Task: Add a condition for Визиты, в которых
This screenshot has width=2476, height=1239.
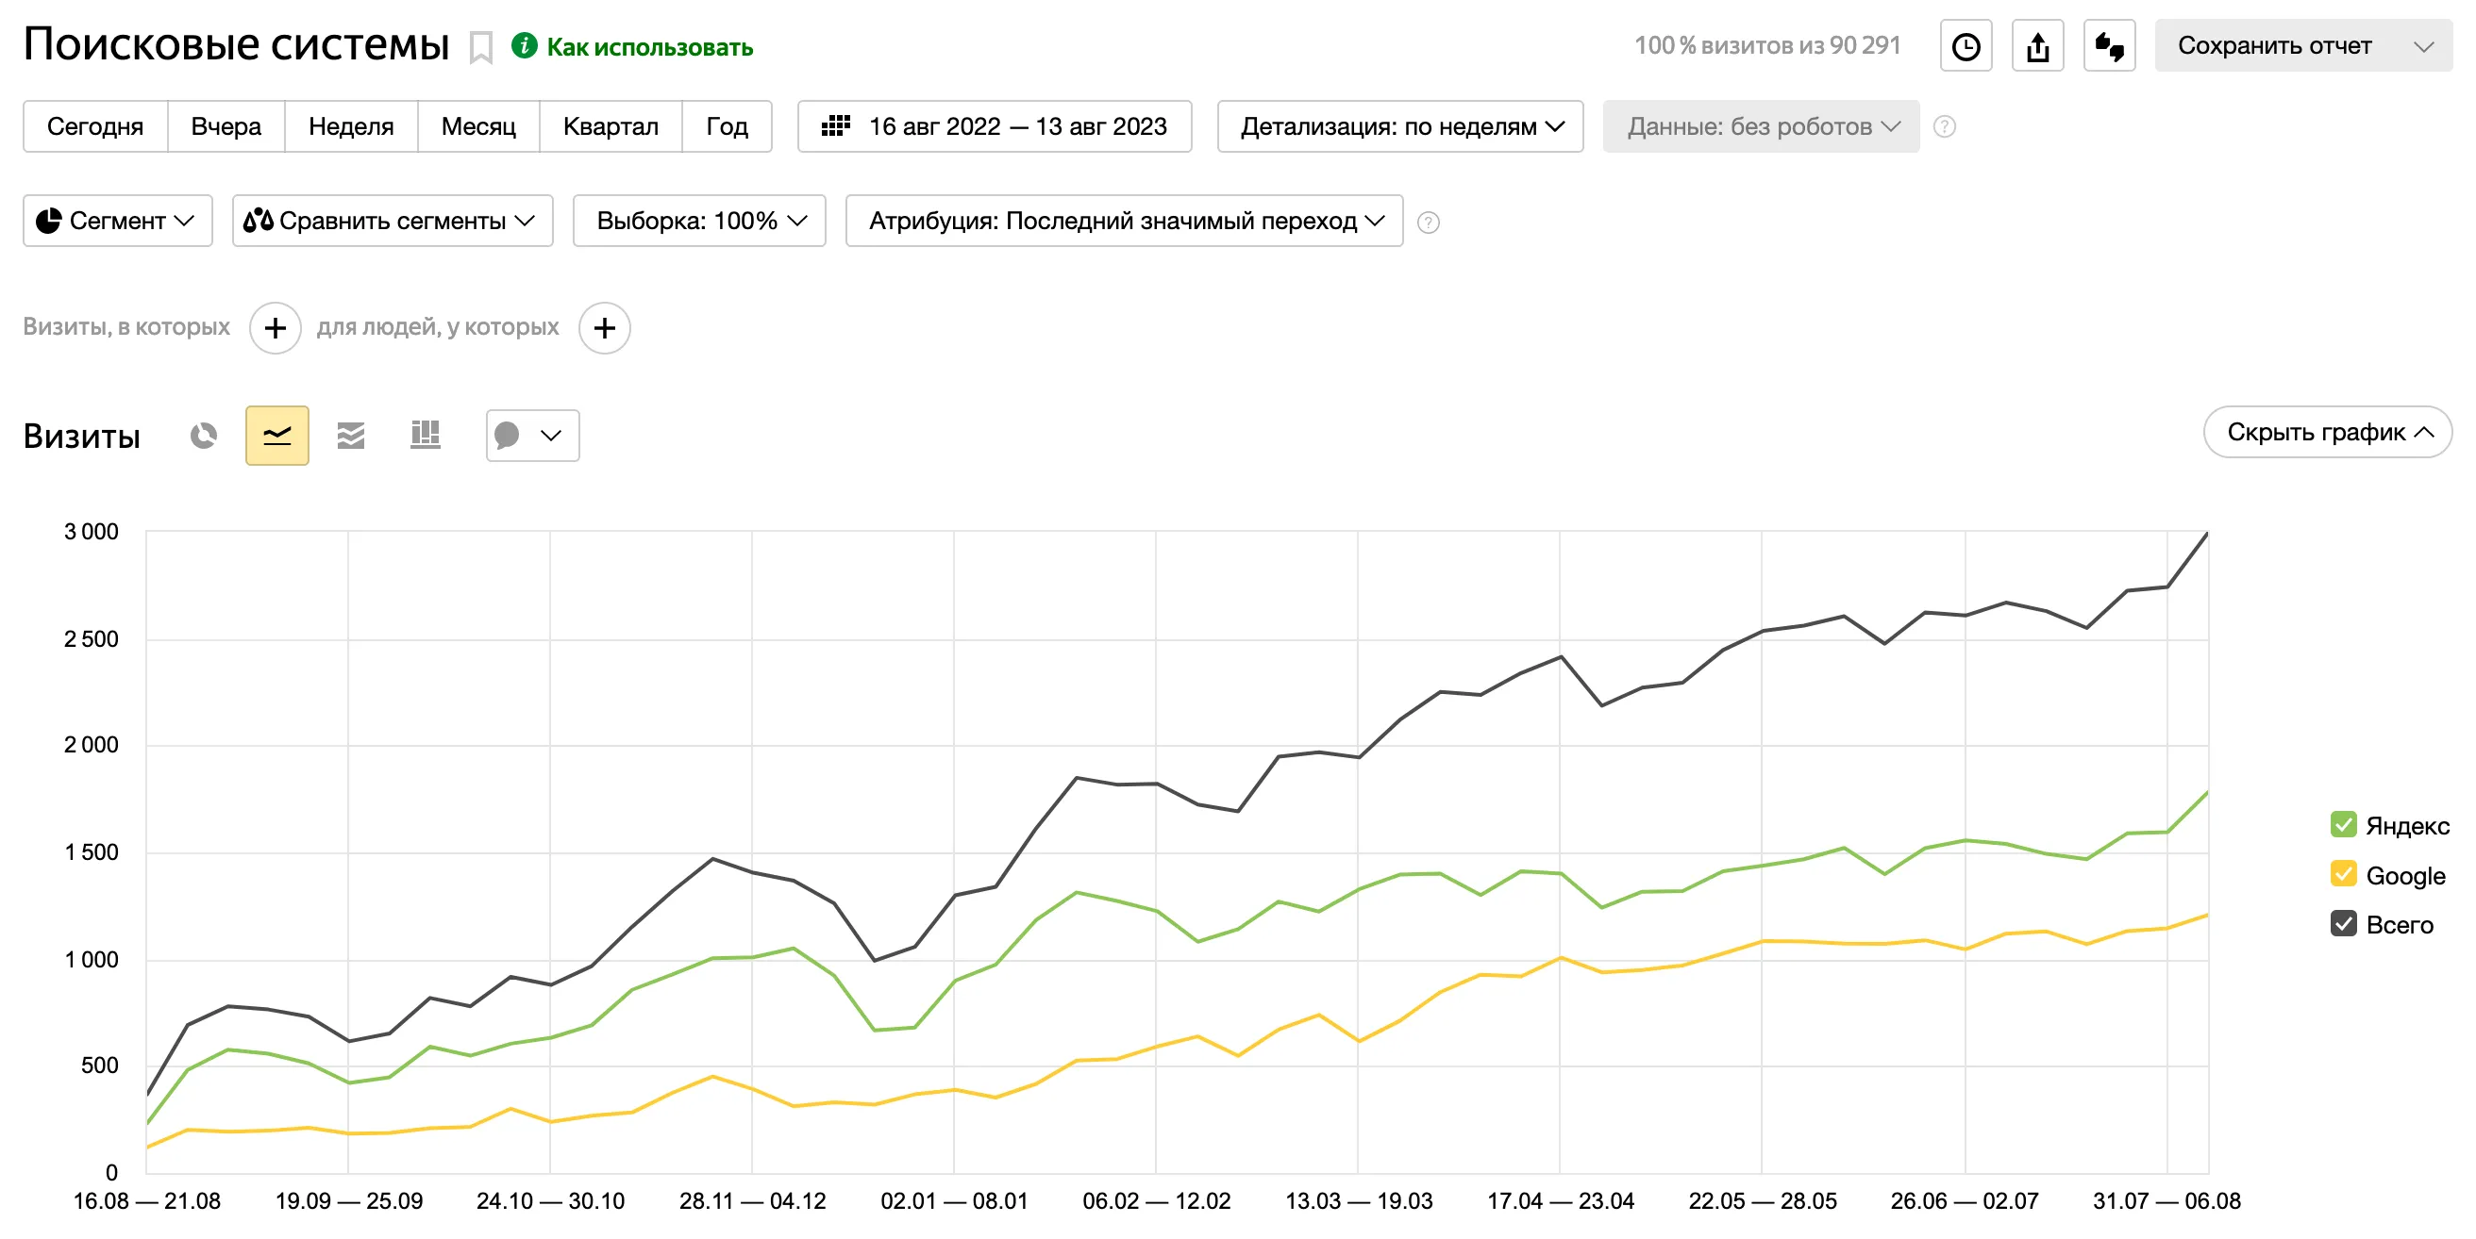Action: 275,328
